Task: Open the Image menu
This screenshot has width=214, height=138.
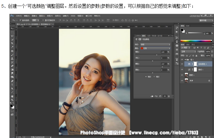Action: coord(34,16)
